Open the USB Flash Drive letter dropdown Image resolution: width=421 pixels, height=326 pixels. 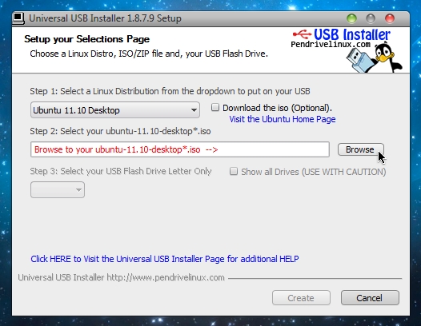pos(58,190)
